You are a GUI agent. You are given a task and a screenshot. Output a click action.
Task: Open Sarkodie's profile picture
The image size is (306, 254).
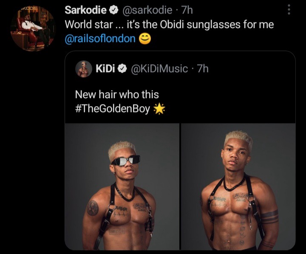pos(33,28)
